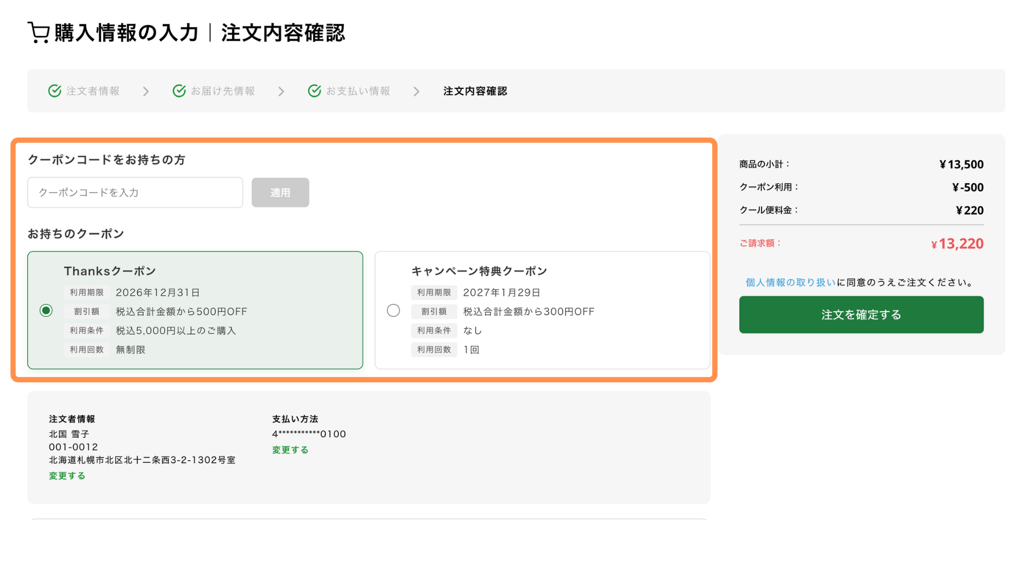Click the お持ちのクーポン heading
This screenshot has width=1028, height=578.
coord(76,234)
